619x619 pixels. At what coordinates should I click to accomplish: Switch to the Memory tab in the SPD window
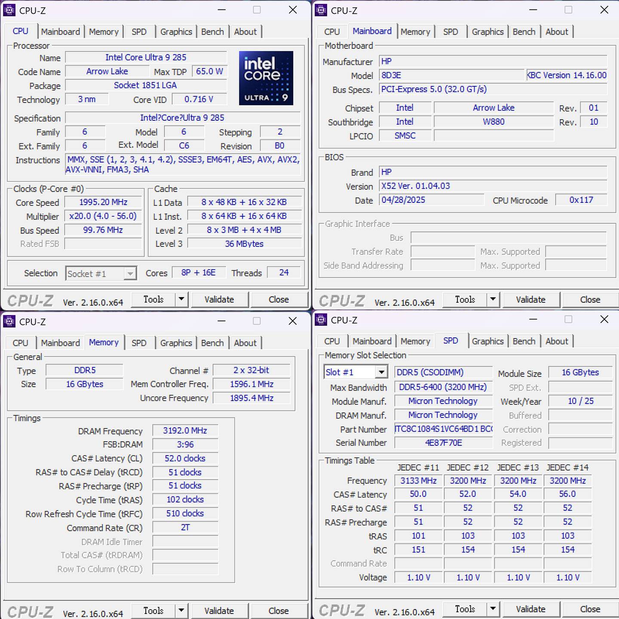[x=415, y=341]
